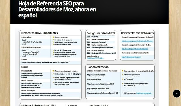181x106 pixels.
Task: Click 'Herramientas para Webmasters de Google' label
Action: tap(138, 37)
